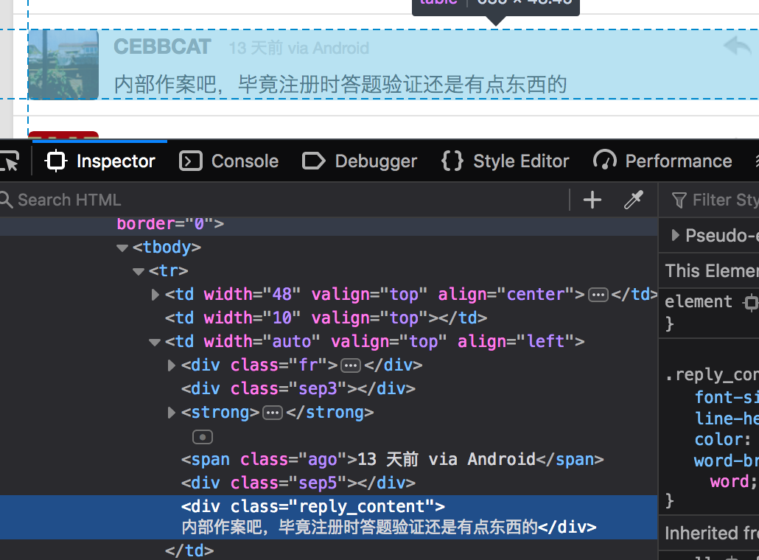This screenshot has height=560, width=759.
Task: Open the CEBBCAT username link
Action: point(162,47)
